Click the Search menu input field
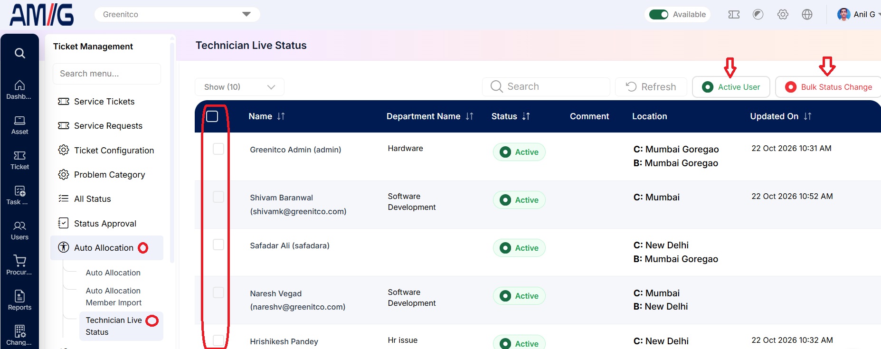The image size is (881, 349). (x=107, y=74)
